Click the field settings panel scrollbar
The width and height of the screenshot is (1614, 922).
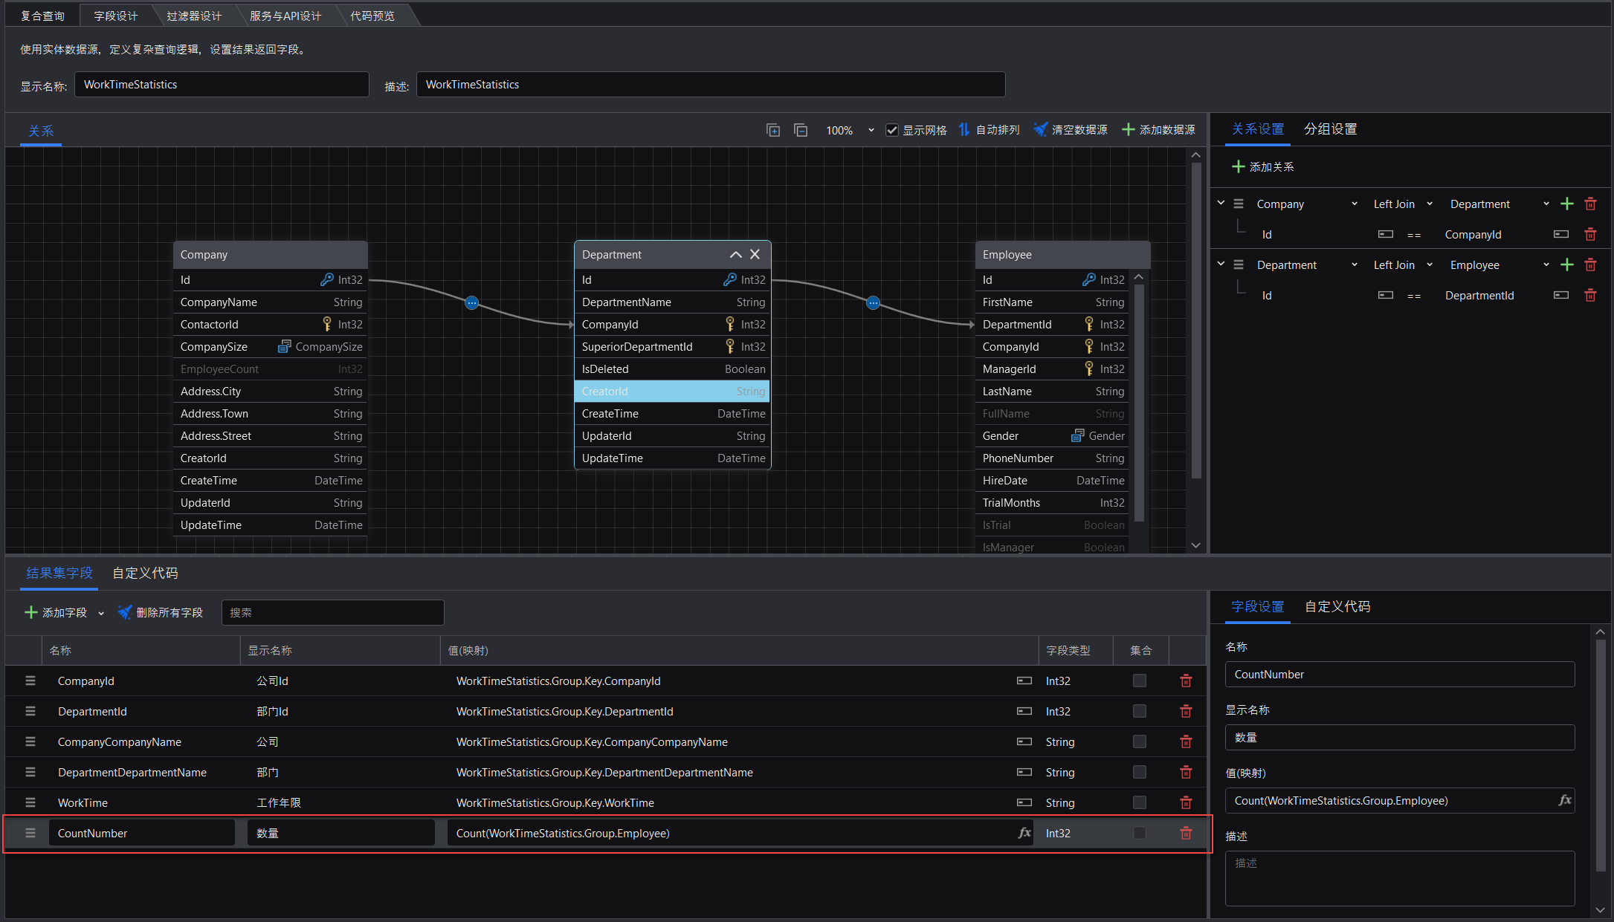tap(1600, 755)
